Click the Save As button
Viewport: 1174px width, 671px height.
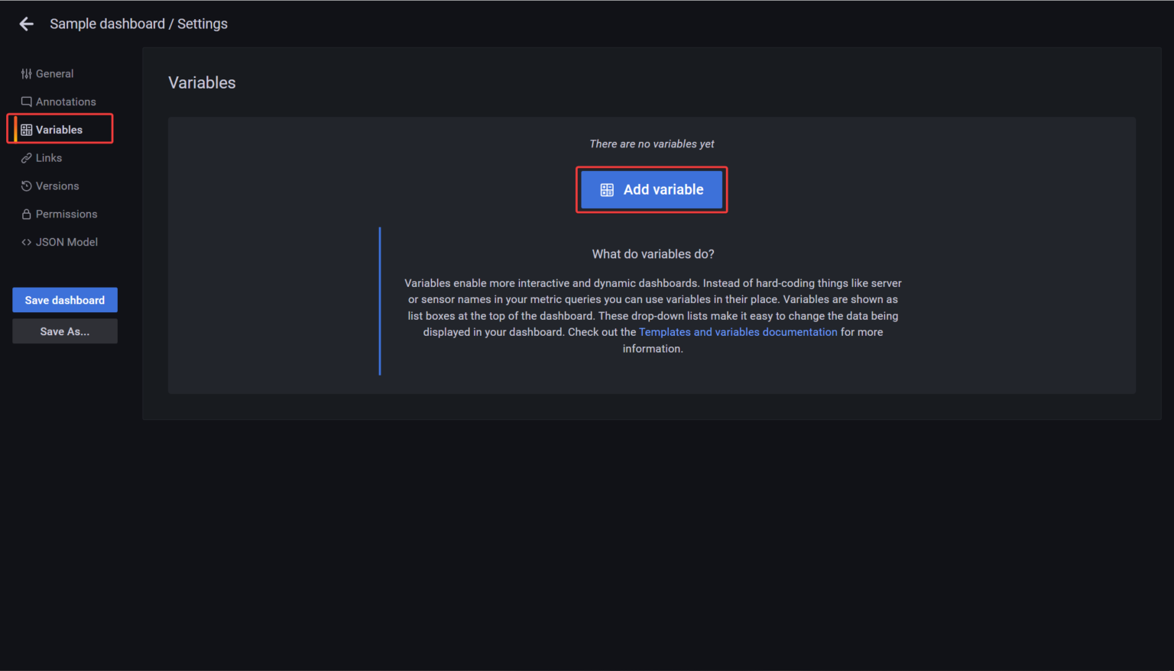(64, 331)
